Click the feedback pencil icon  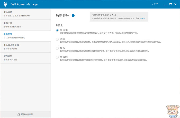point(19,114)
